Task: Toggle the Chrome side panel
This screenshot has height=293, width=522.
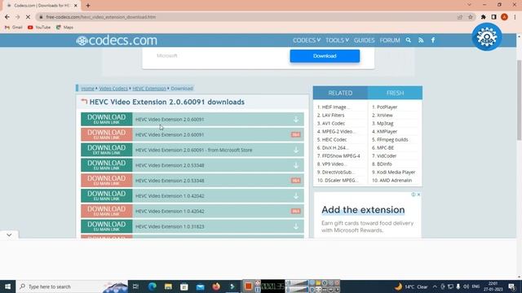Action: 493,17
